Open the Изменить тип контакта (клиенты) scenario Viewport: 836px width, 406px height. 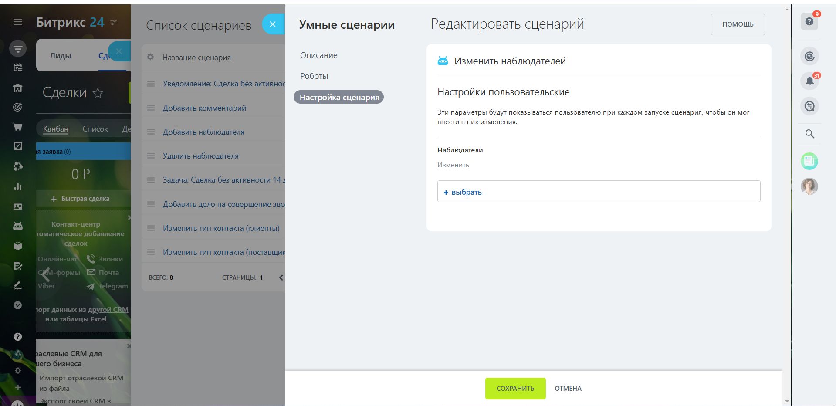click(221, 228)
